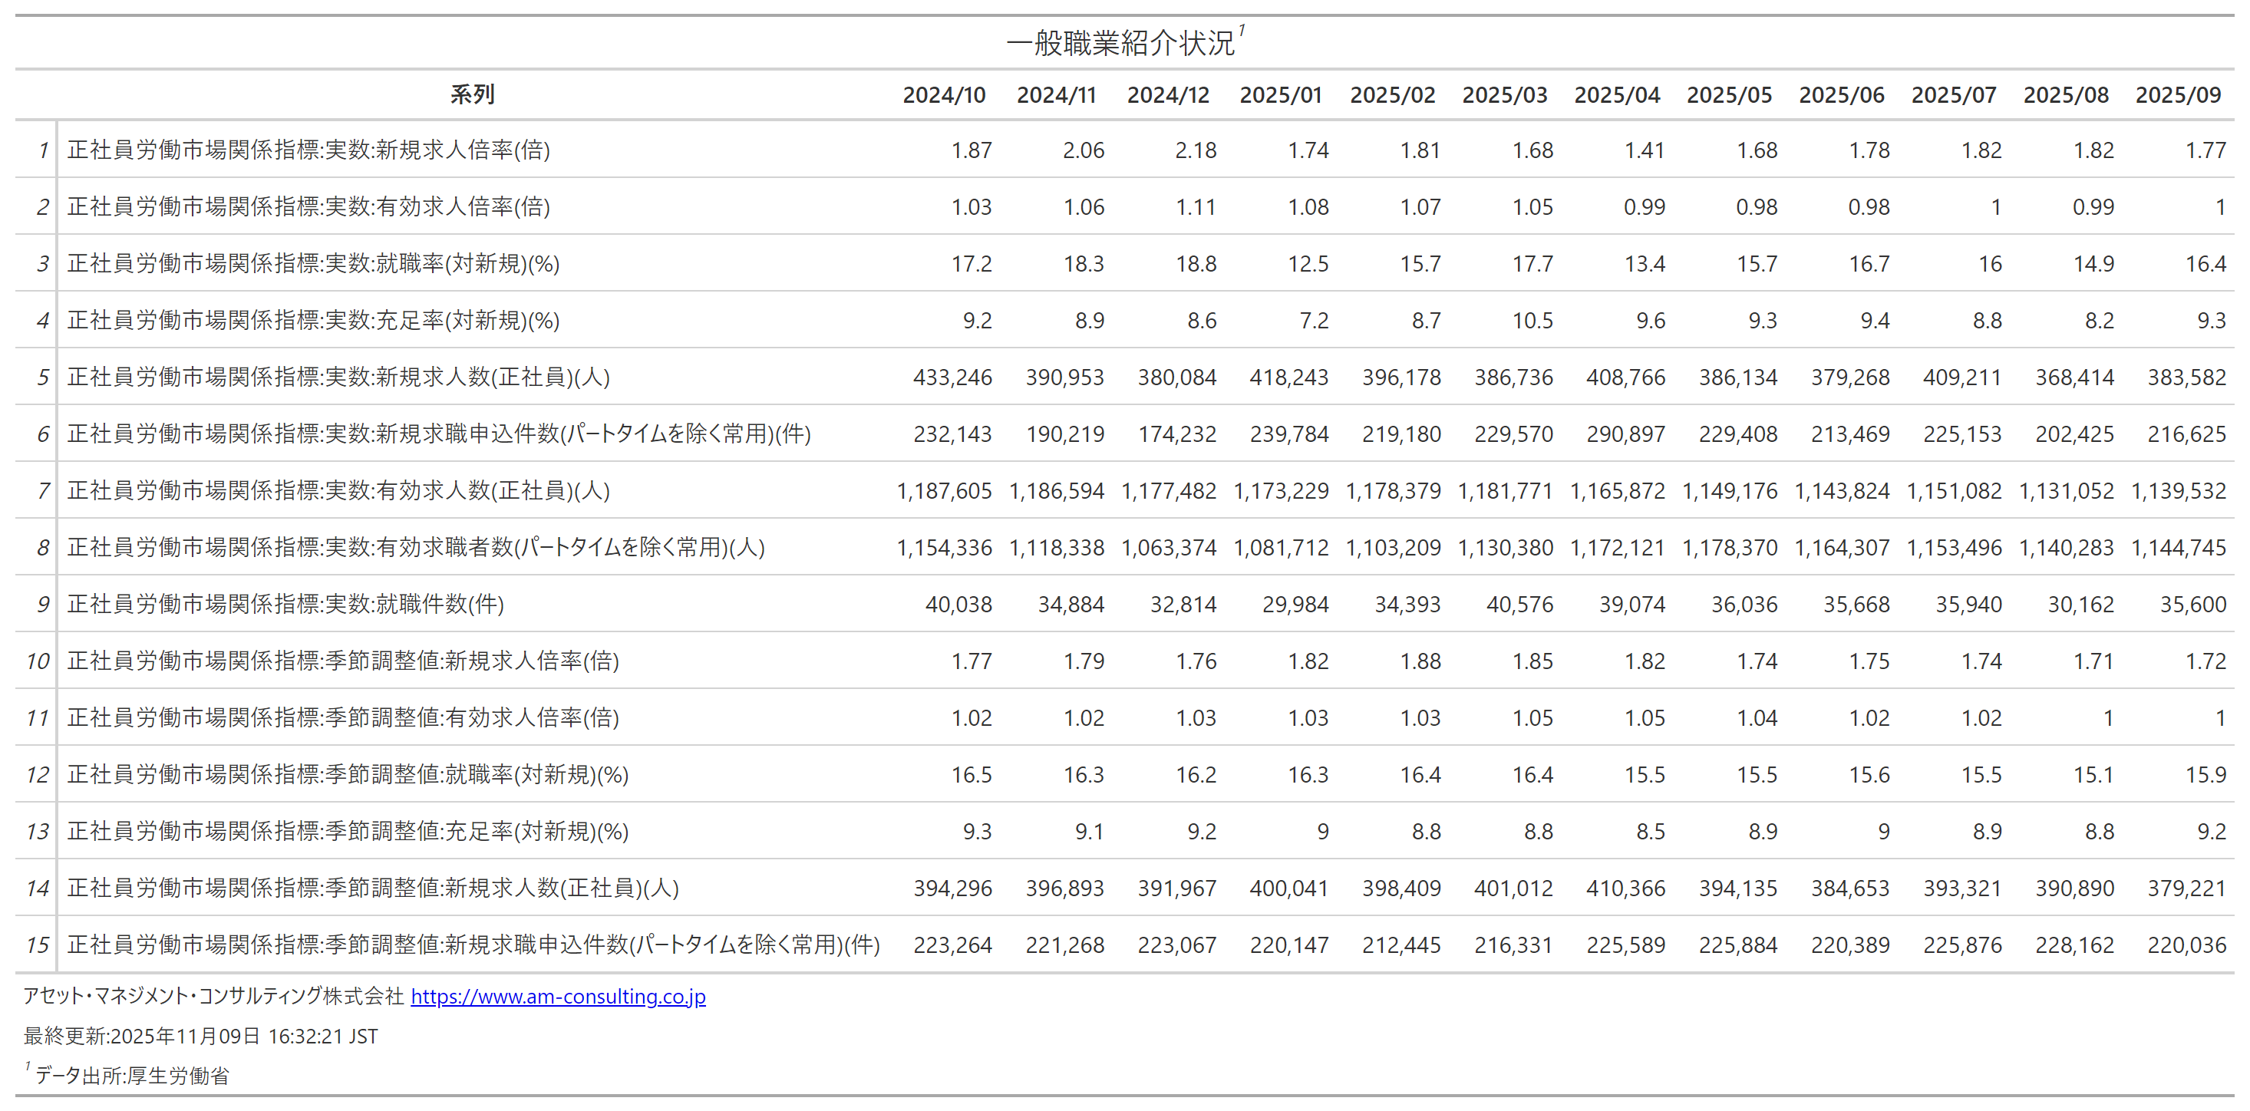Click the データ出所:厚生労働省 footnote

131,1076
